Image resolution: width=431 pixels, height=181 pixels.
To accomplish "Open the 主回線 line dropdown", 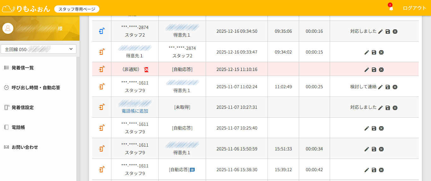I will [x=38, y=49].
